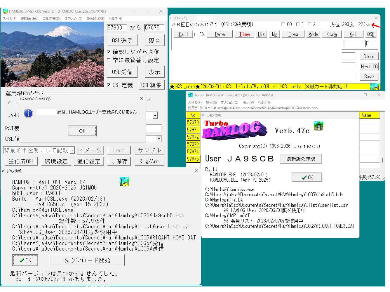390x292 pixels.
Task: Click the handheld radio icon beside Ver5.47c
Action: click(x=318, y=126)
